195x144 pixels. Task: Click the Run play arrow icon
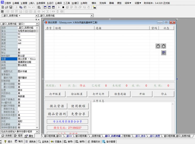point(59,7)
